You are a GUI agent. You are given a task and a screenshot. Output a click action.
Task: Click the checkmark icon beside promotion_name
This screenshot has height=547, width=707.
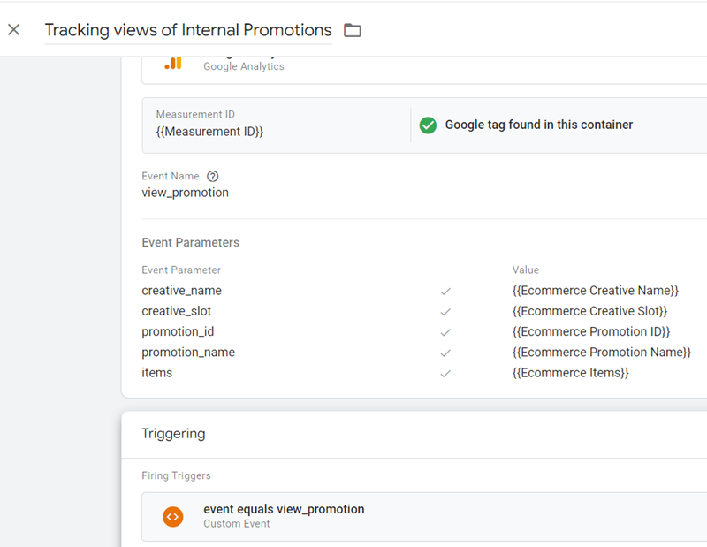pyautogui.click(x=445, y=352)
